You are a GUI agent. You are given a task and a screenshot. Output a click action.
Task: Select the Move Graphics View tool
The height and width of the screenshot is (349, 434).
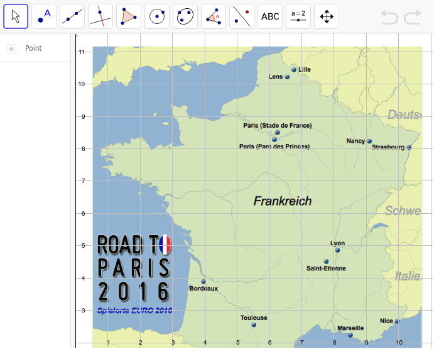[x=327, y=16]
